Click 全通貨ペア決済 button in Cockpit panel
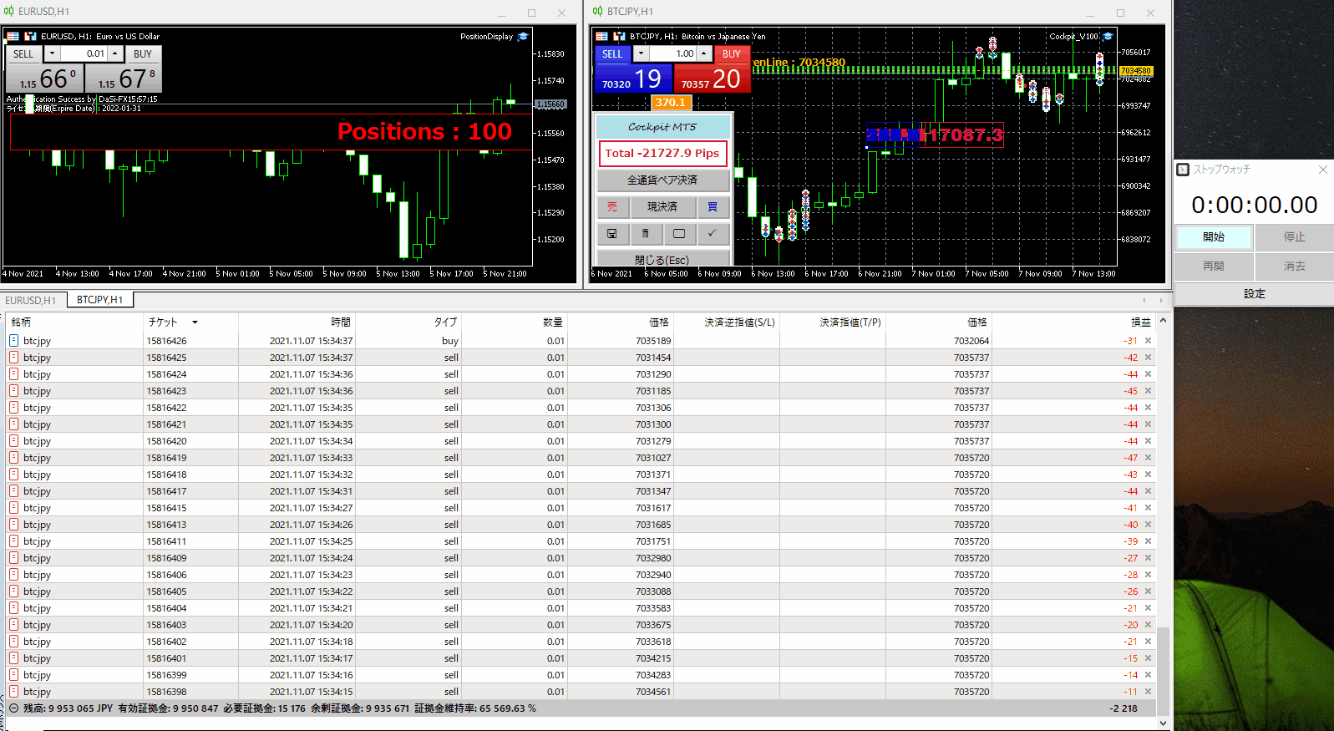 pyautogui.click(x=663, y=180)
